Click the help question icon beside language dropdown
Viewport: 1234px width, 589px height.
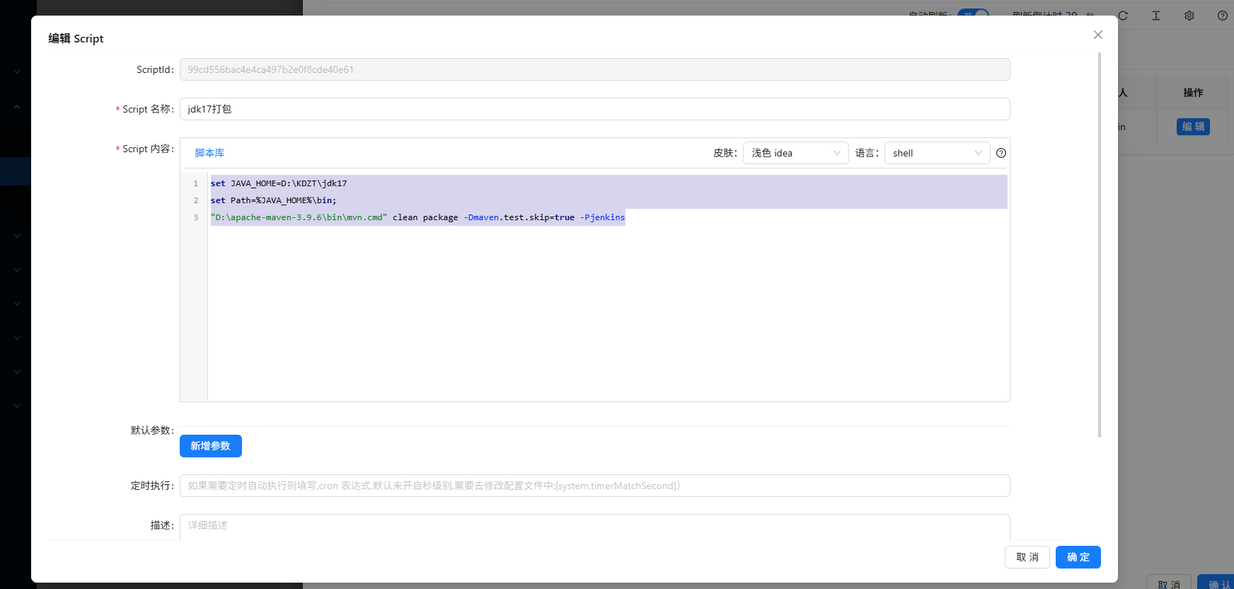1001,153
